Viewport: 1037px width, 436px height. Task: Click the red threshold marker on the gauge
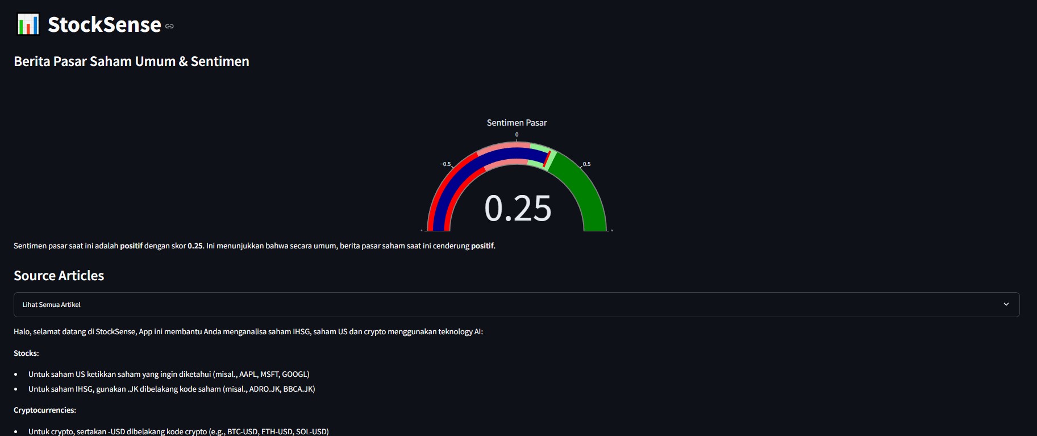click(x=547, y=159)
